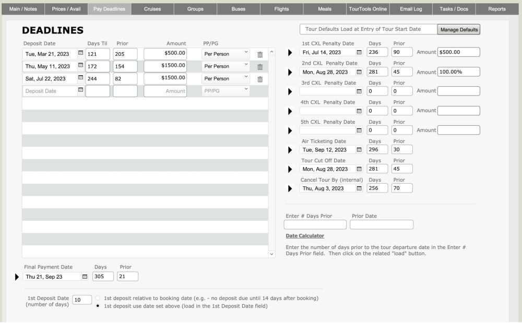Click the empty Amount field in deposit row

tap(165, 91)
